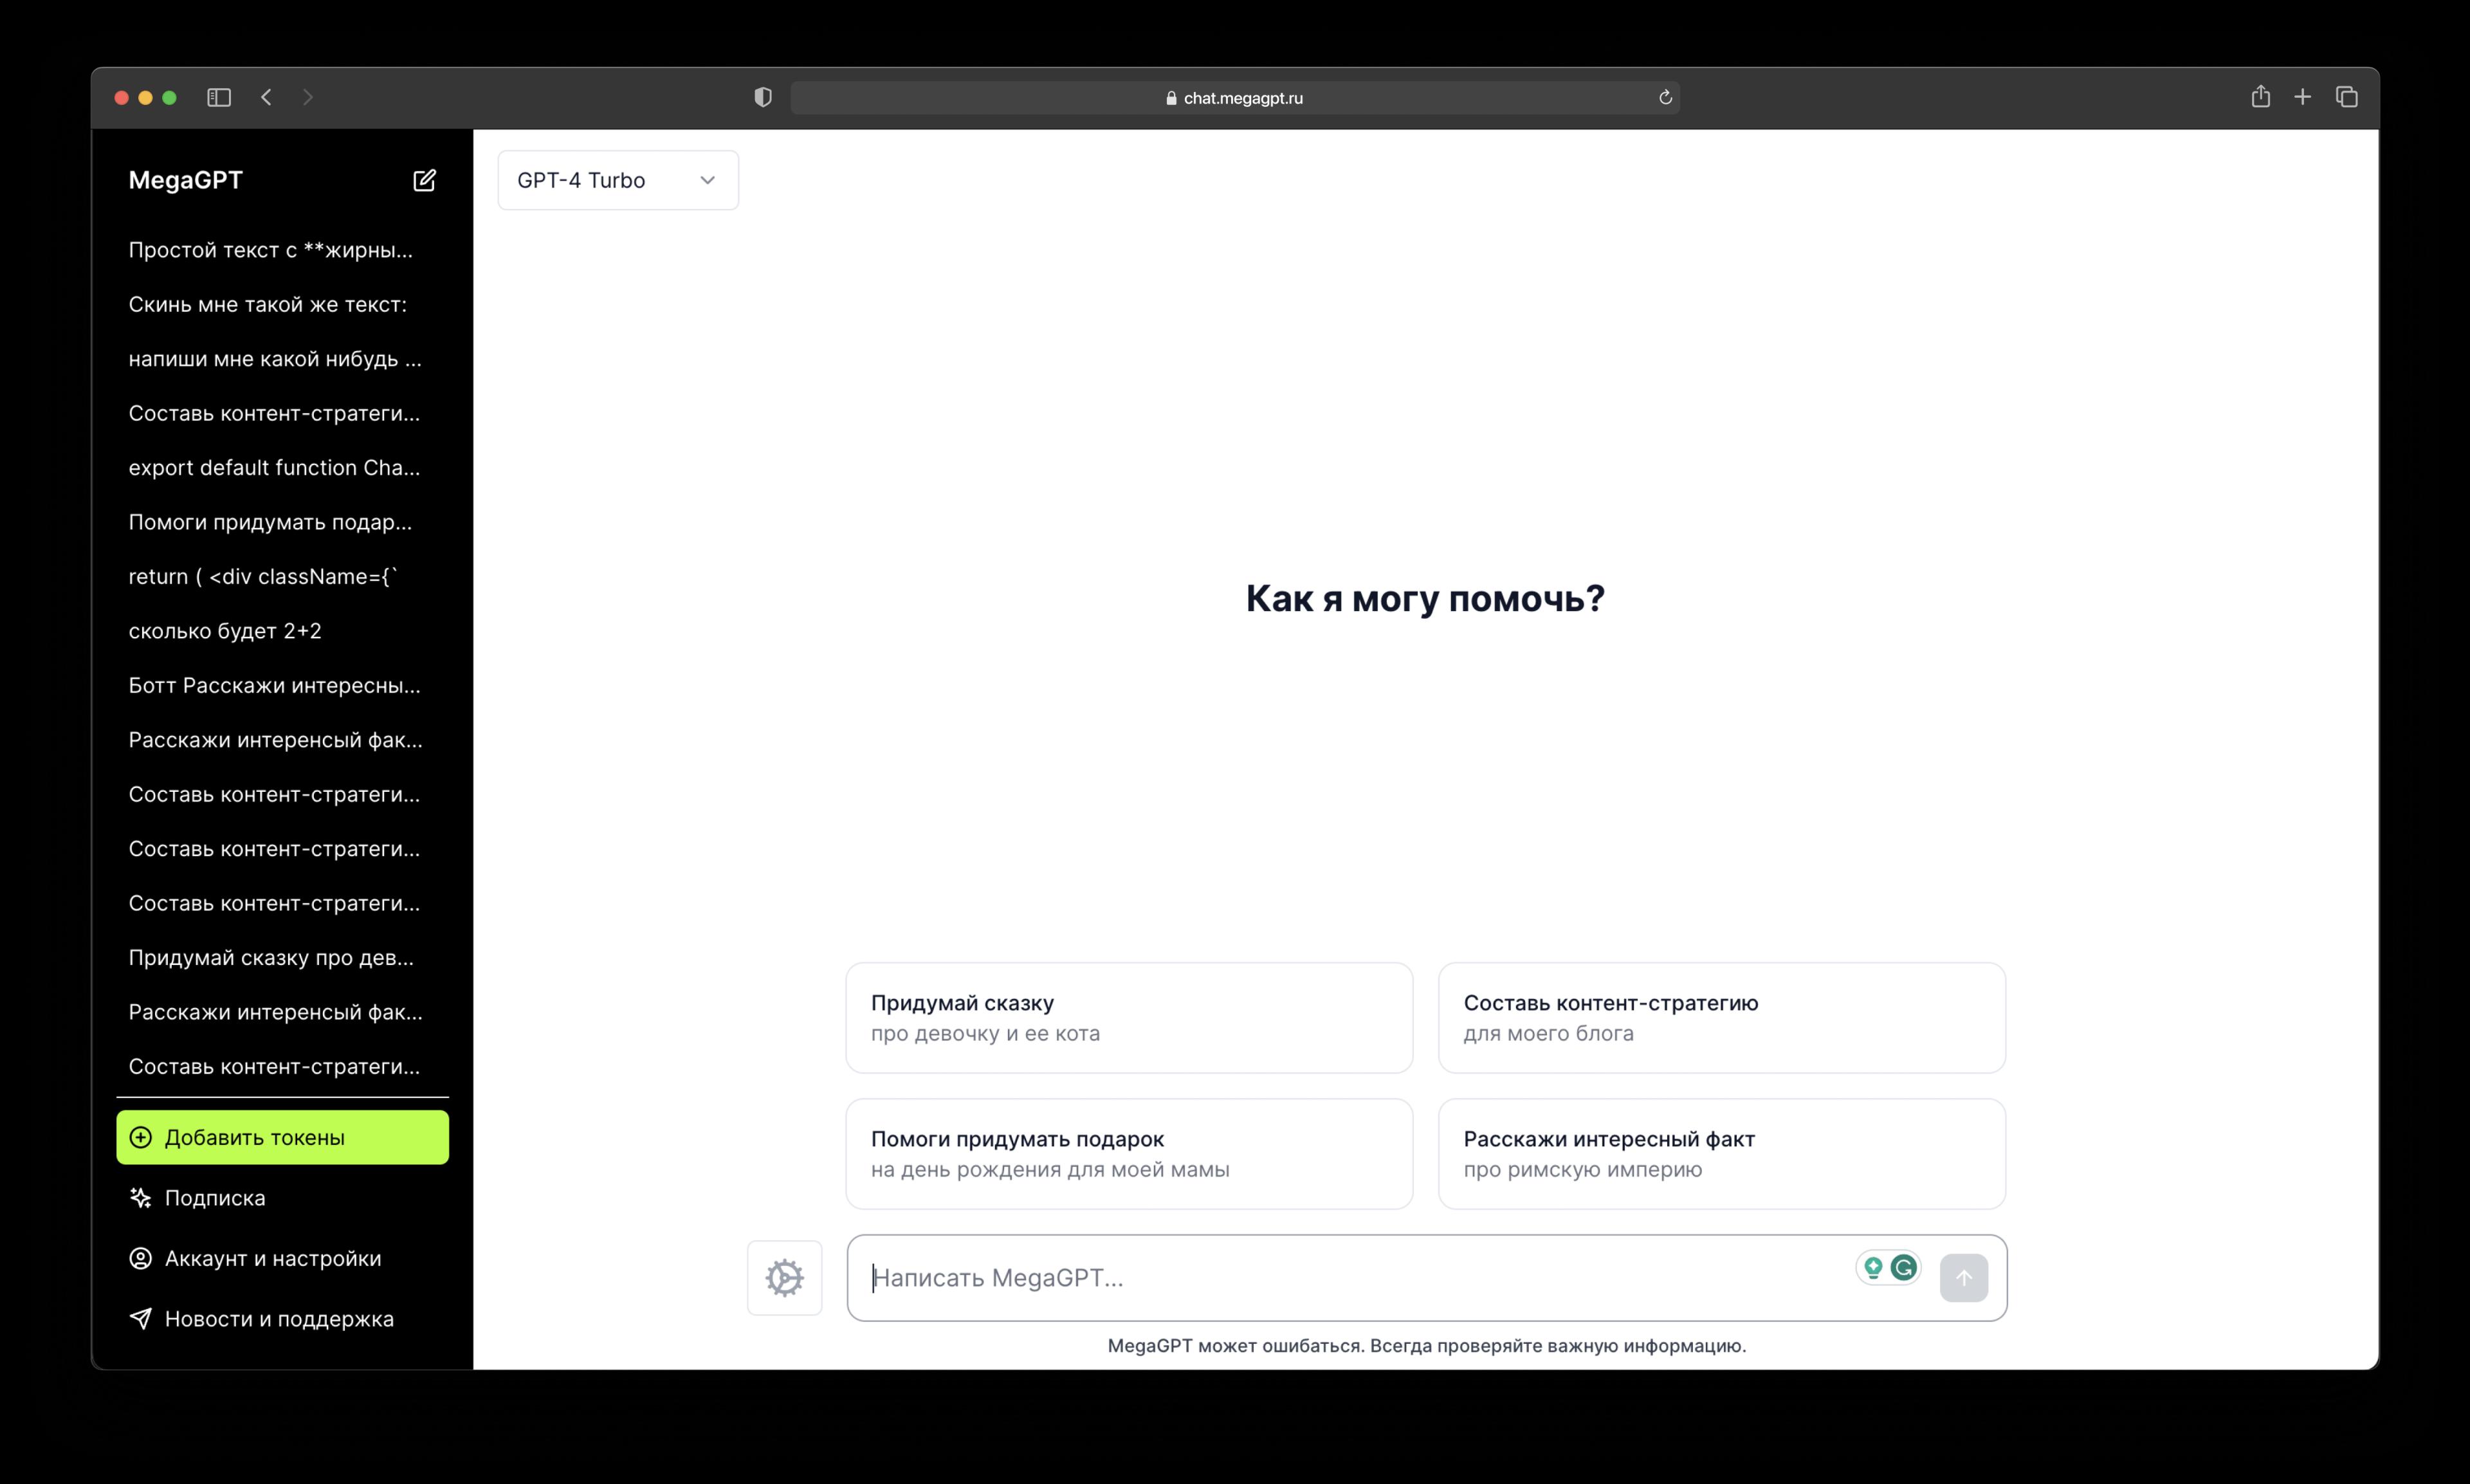Start a new chat with the compose icon

tap(424, 180)
